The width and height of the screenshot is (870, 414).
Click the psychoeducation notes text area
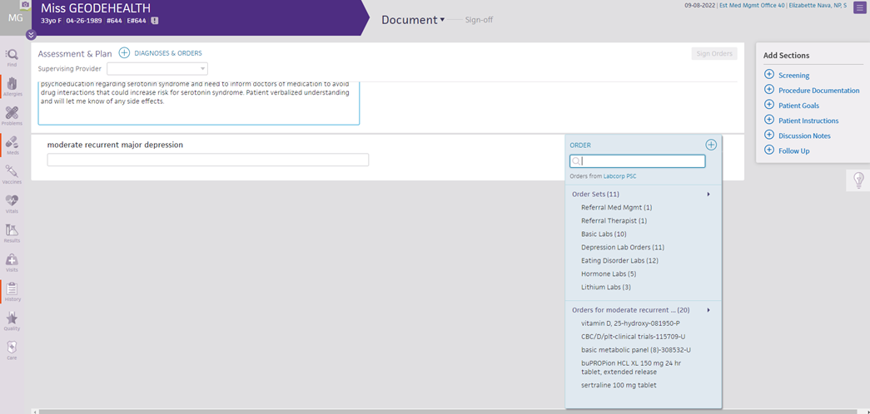(x=199, y=102)
